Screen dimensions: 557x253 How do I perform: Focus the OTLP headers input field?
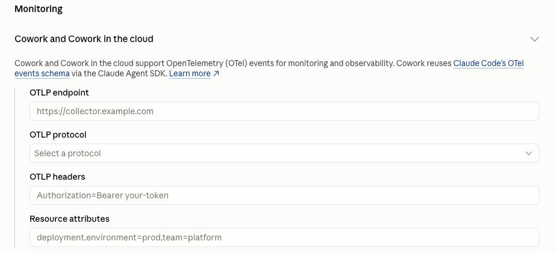pyautogui.click(x=284, y=195)
